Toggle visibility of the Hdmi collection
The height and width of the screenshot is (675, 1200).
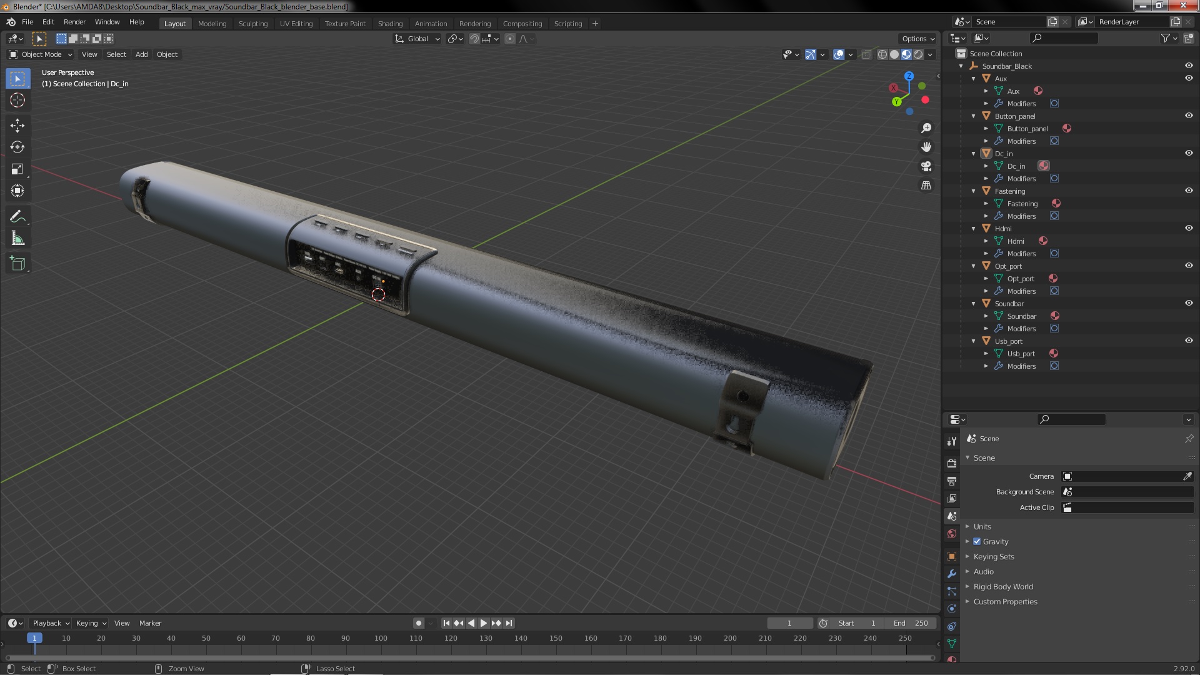(1189, 228)
